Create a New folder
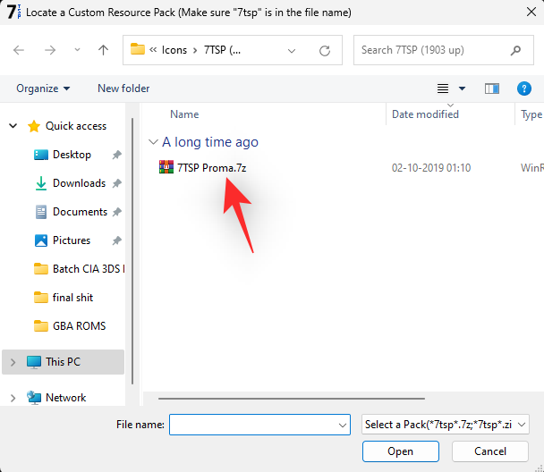Viewport: 544px width, 472px height. tap(123, 88)
